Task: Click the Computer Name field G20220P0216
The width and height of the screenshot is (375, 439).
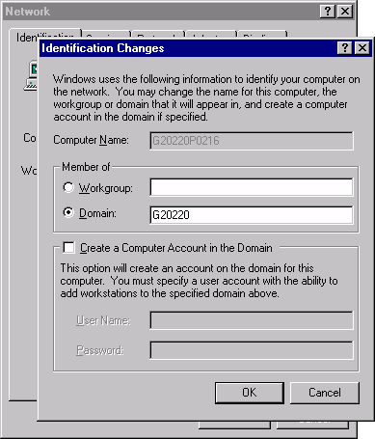Action: (x=252, y=141)
